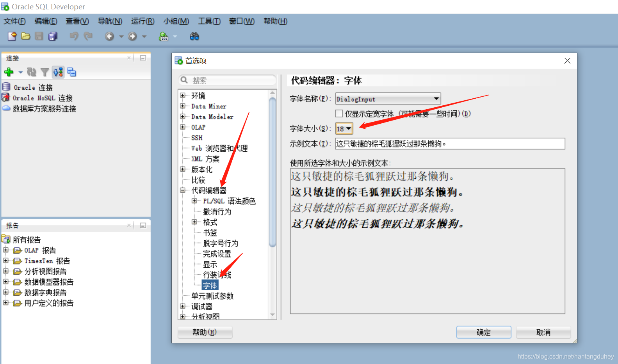Select SSH in preferences tree
This screenshot has height=364, width=618.
197,138
